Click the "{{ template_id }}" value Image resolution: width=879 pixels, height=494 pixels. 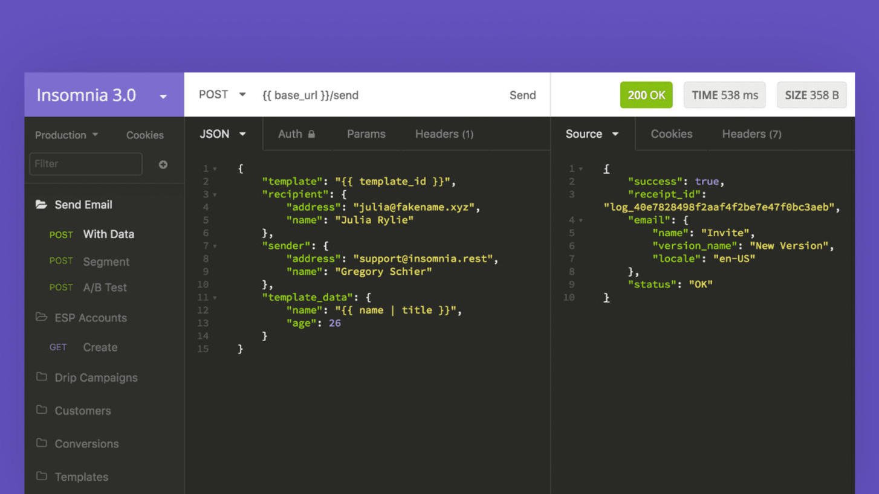(393, 181)
